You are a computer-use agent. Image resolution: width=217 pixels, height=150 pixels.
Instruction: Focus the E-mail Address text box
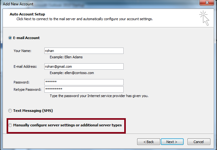84,66
